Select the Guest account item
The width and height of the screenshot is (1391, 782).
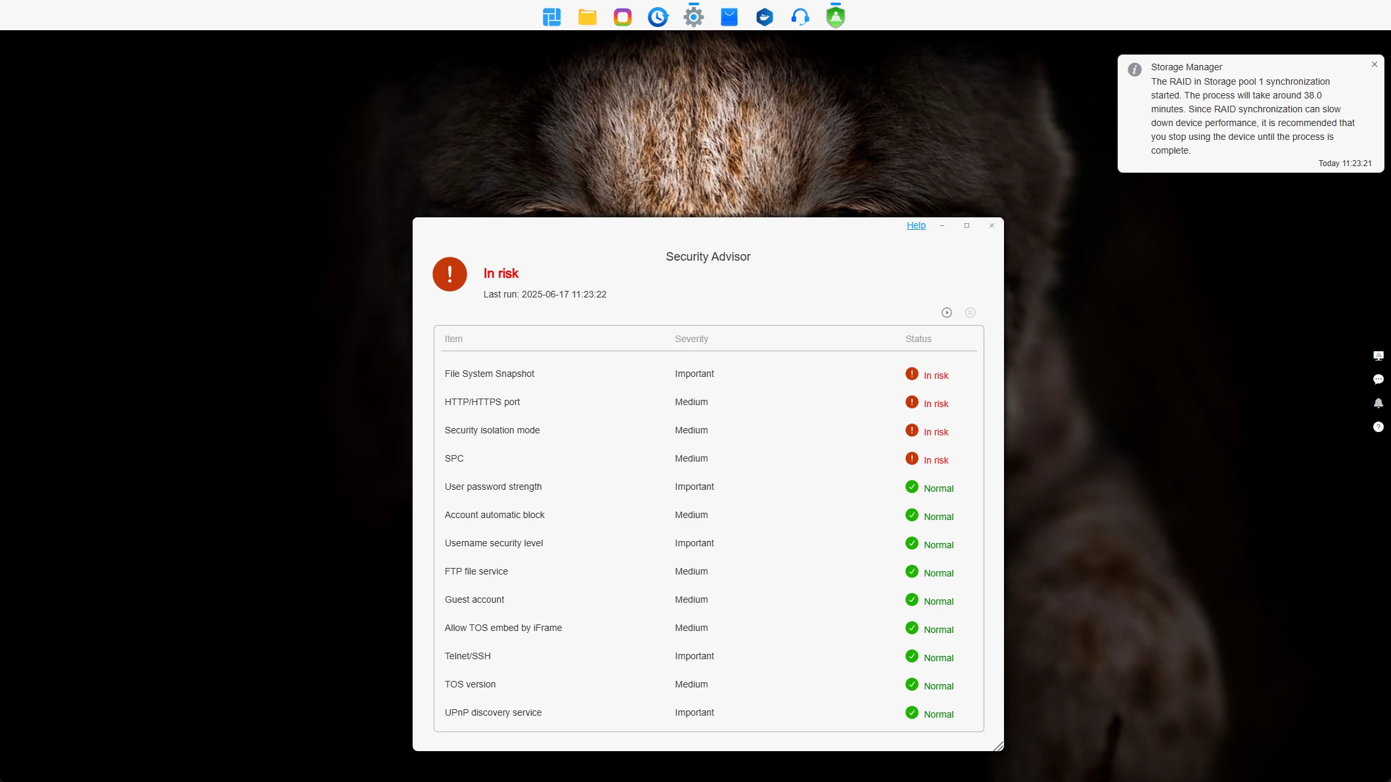click(x=474, y=599)
